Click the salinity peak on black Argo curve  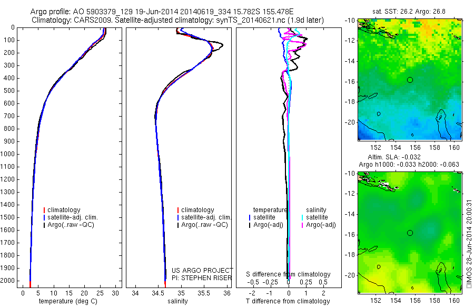click(x=222, y=45)
